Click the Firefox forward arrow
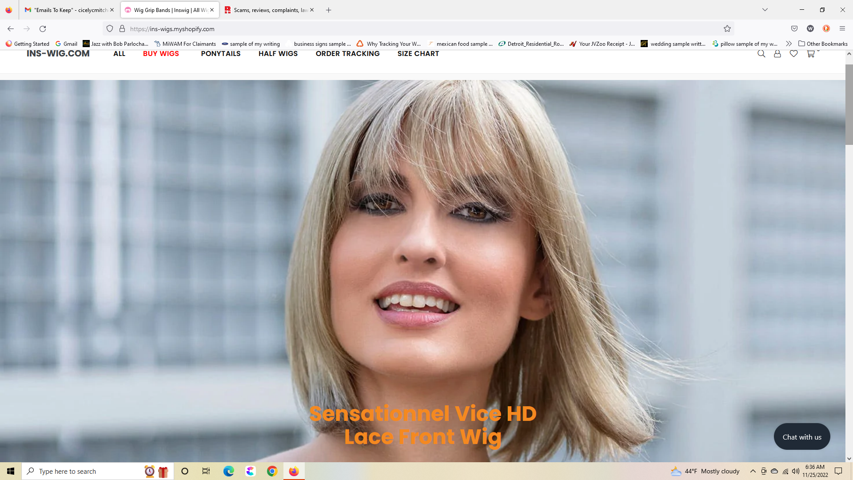 tap(27, 28)
